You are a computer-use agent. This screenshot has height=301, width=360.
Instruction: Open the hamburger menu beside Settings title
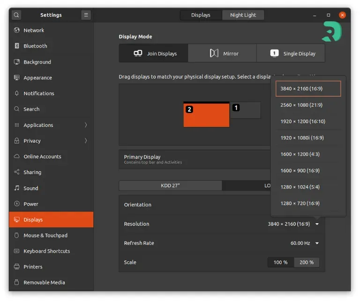(86, 15)
